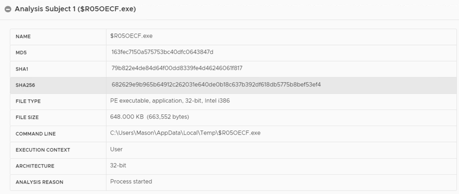Click the FILE TYPE row label
Viewport: 459px width, 194px height.
click(28, 101)
